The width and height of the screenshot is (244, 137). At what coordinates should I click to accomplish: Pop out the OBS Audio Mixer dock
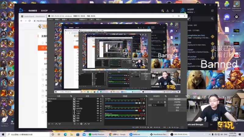146,96
